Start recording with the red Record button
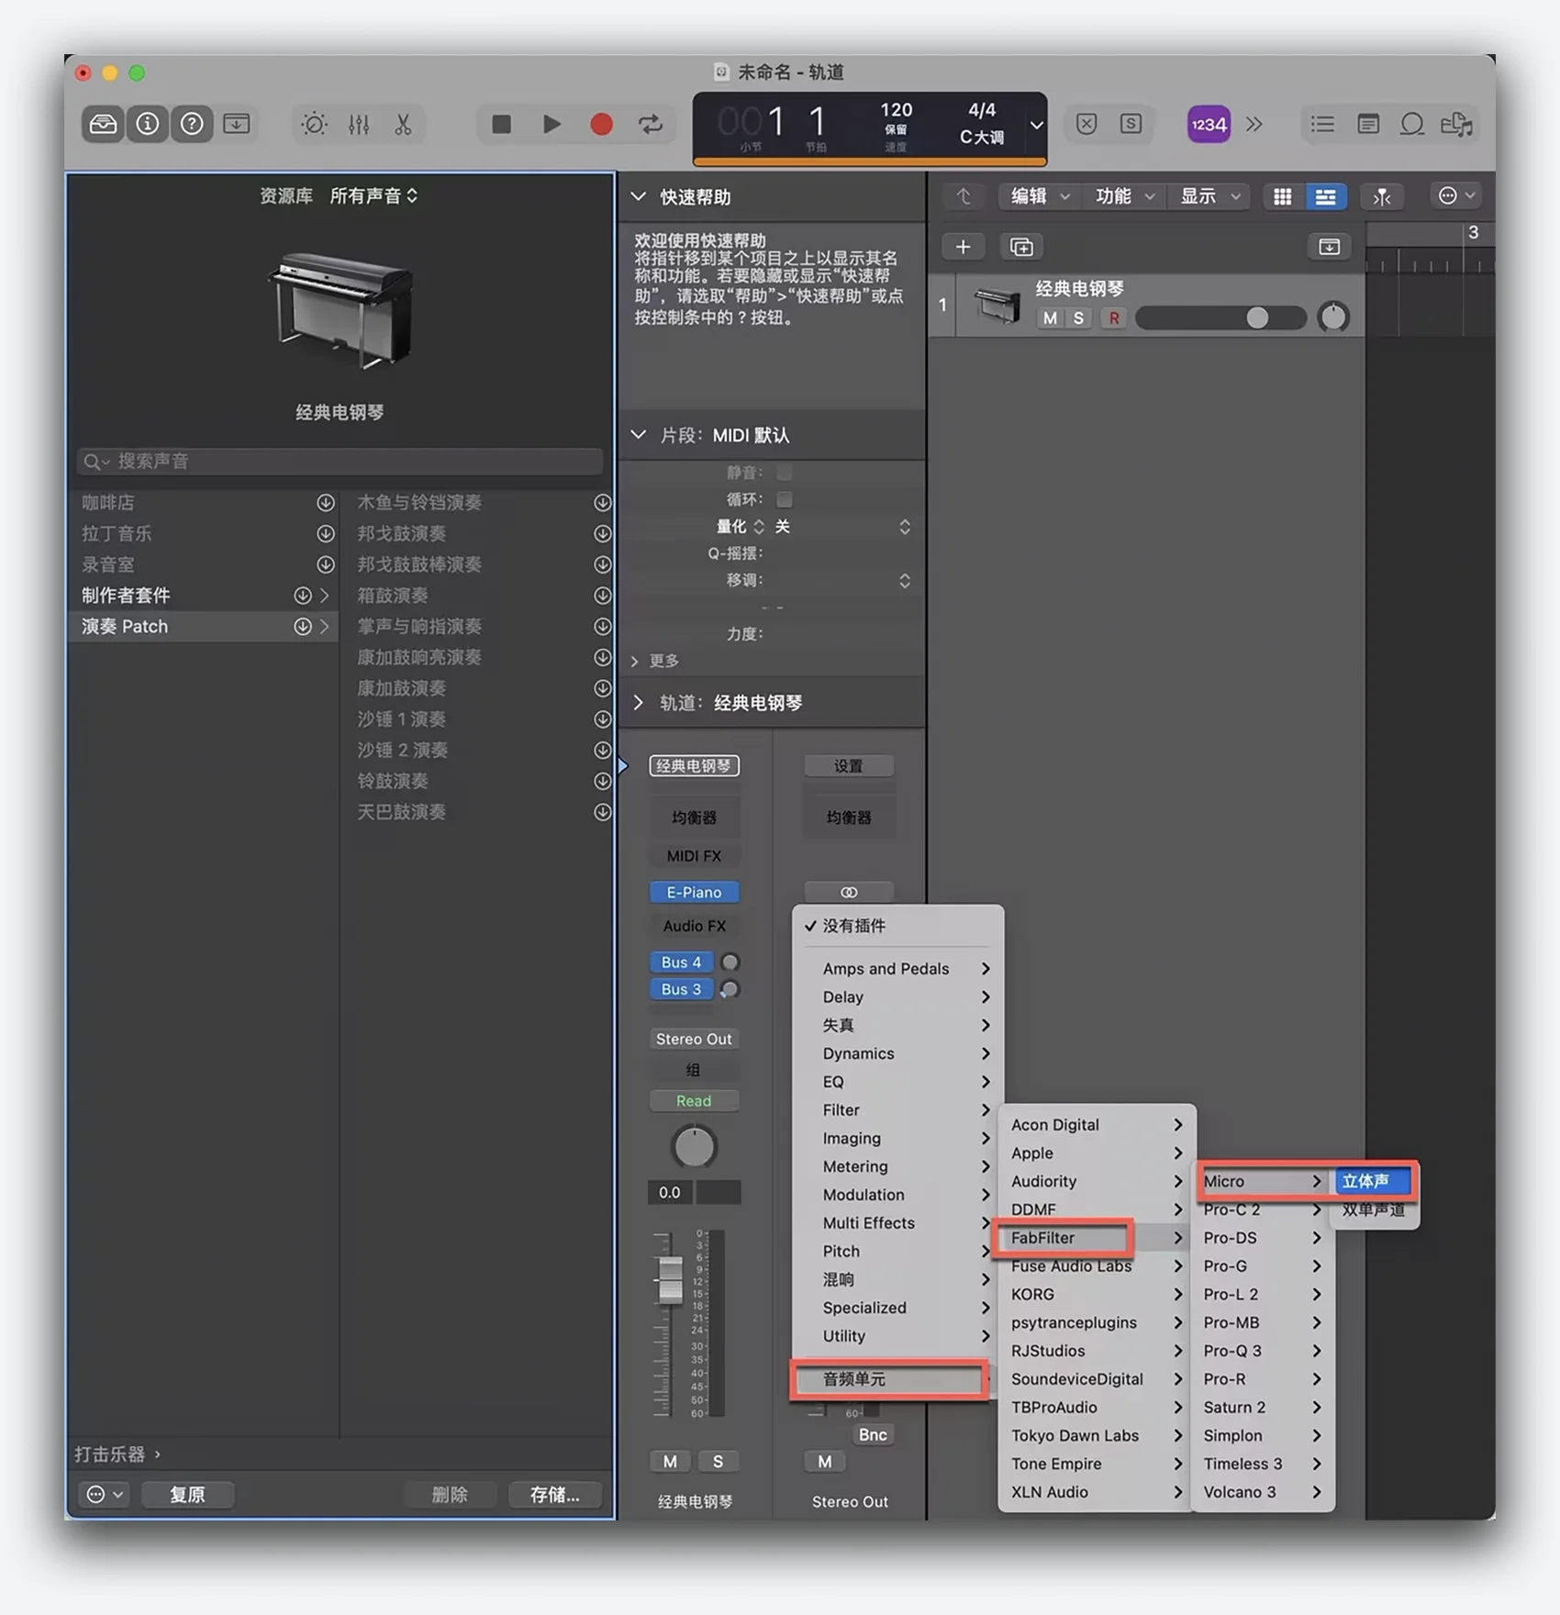 (x=601, y=124)
